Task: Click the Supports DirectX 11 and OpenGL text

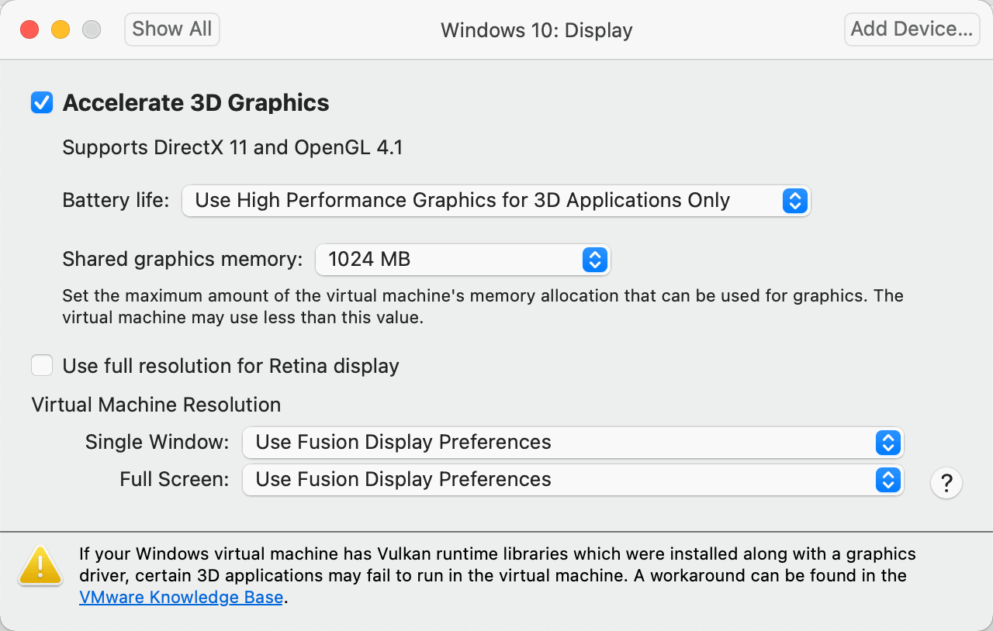Action: pyautogui.click(x=233, y=147)
